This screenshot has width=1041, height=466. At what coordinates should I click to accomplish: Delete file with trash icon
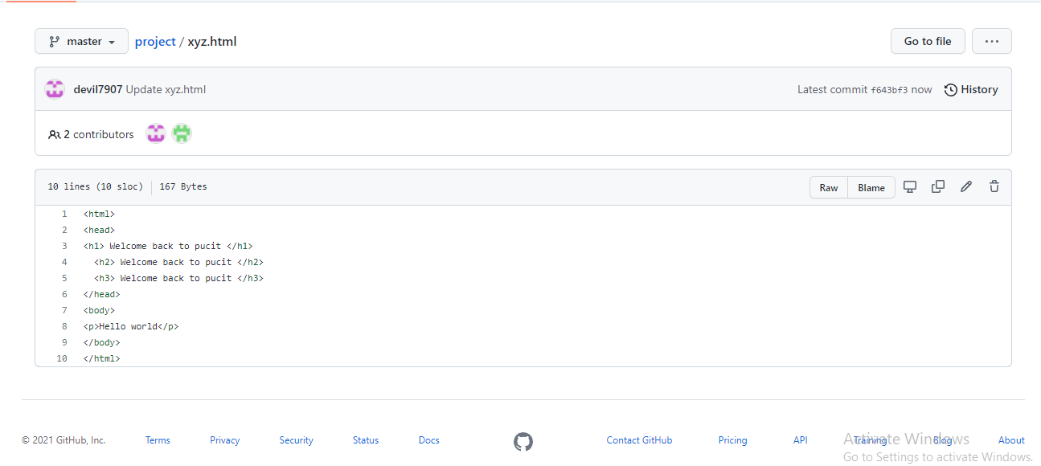point(994,186)
